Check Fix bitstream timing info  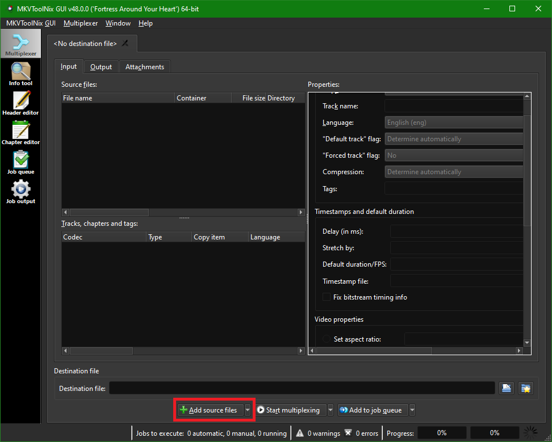327,297
